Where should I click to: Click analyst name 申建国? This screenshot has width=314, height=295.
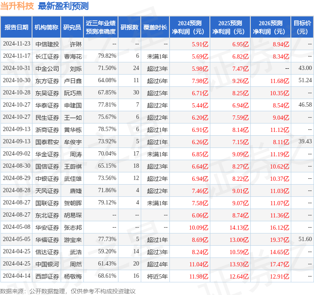point(73,105)
